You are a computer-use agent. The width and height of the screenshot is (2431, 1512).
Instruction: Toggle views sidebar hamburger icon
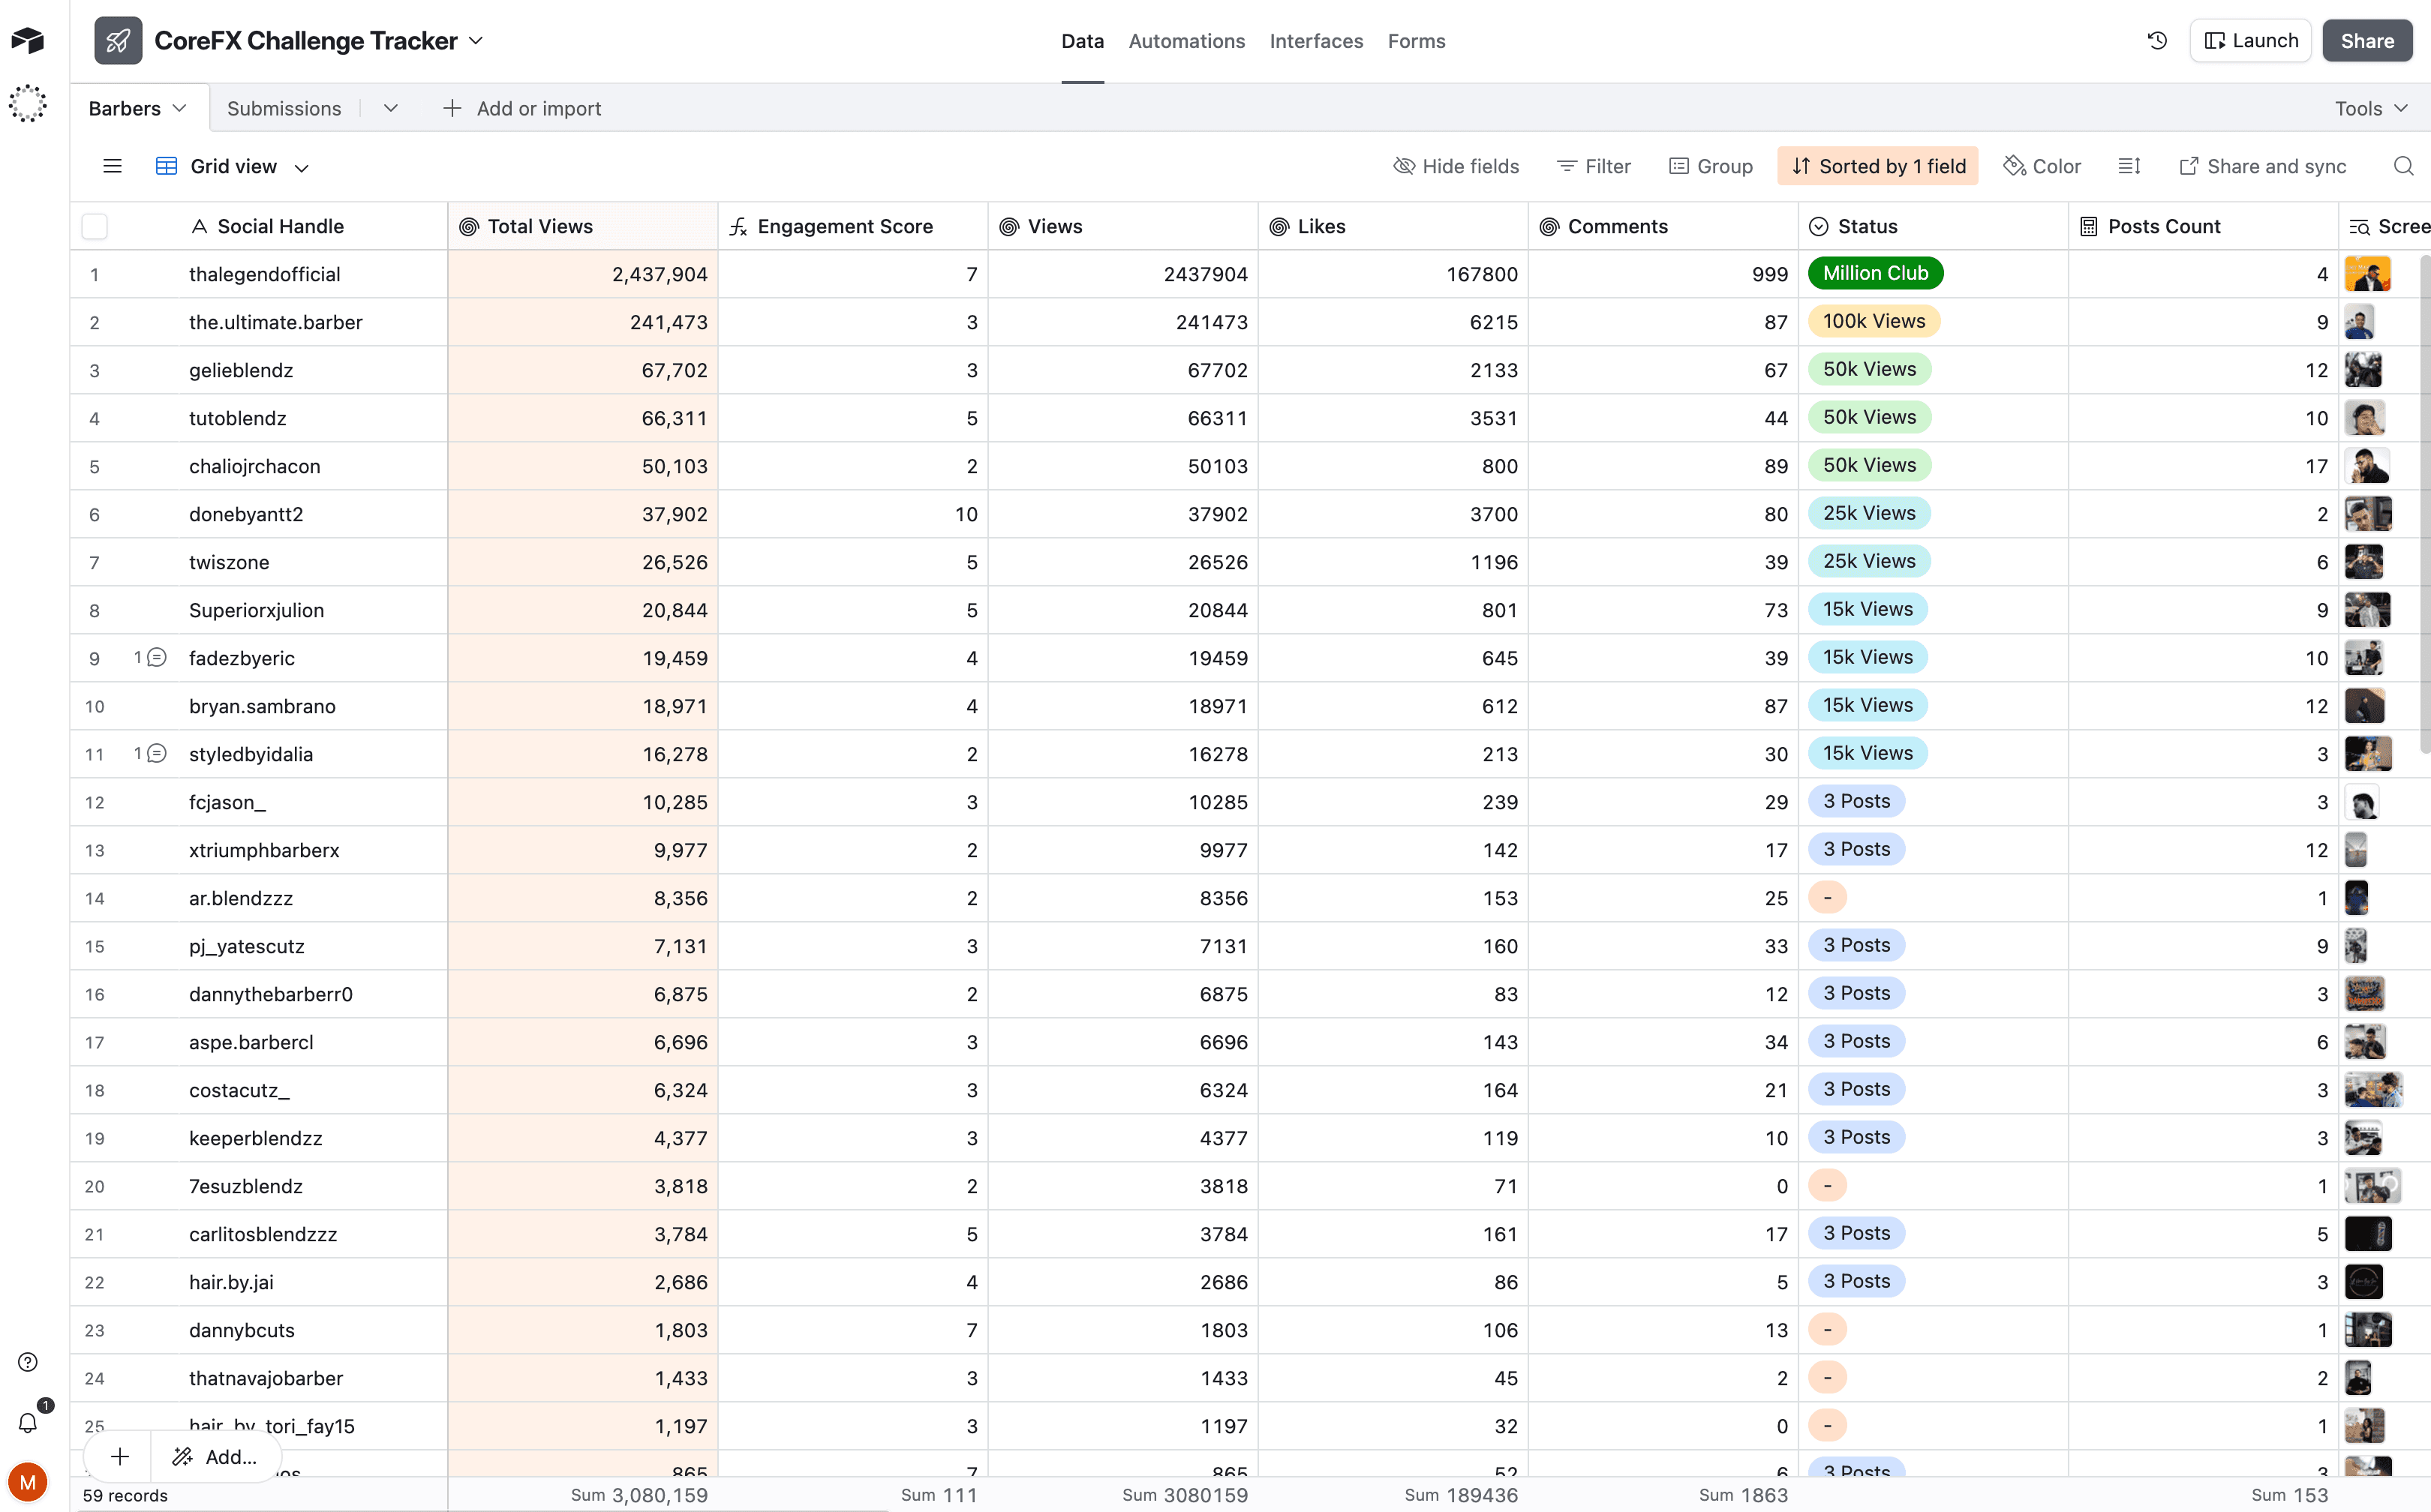tap(112, 166)
